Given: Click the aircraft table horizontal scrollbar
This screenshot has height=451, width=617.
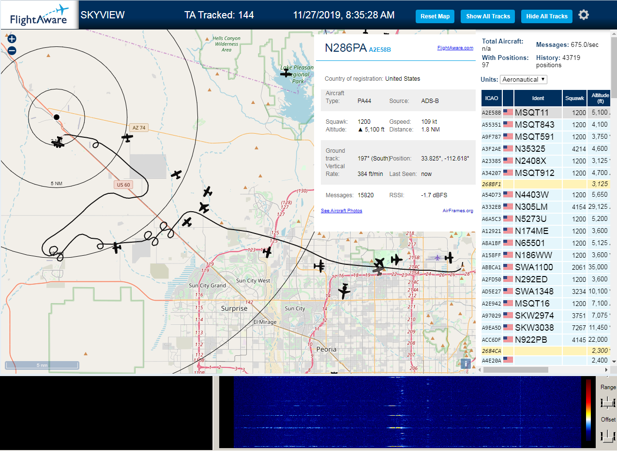Looking at the screenshot, I should pos(515,370).
